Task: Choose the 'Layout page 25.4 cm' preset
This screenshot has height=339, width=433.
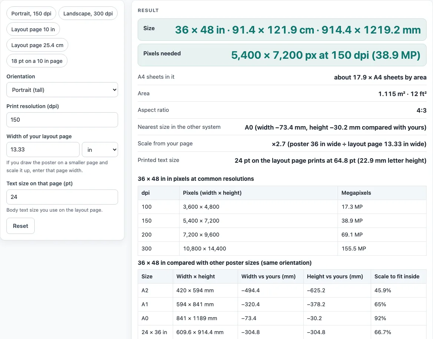Action: pos(37,45)
